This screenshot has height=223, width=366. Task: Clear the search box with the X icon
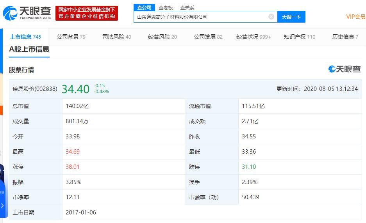pyautogui.click(x=271, y=16)
